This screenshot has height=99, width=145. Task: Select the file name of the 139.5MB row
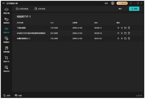tap(21, 28)
